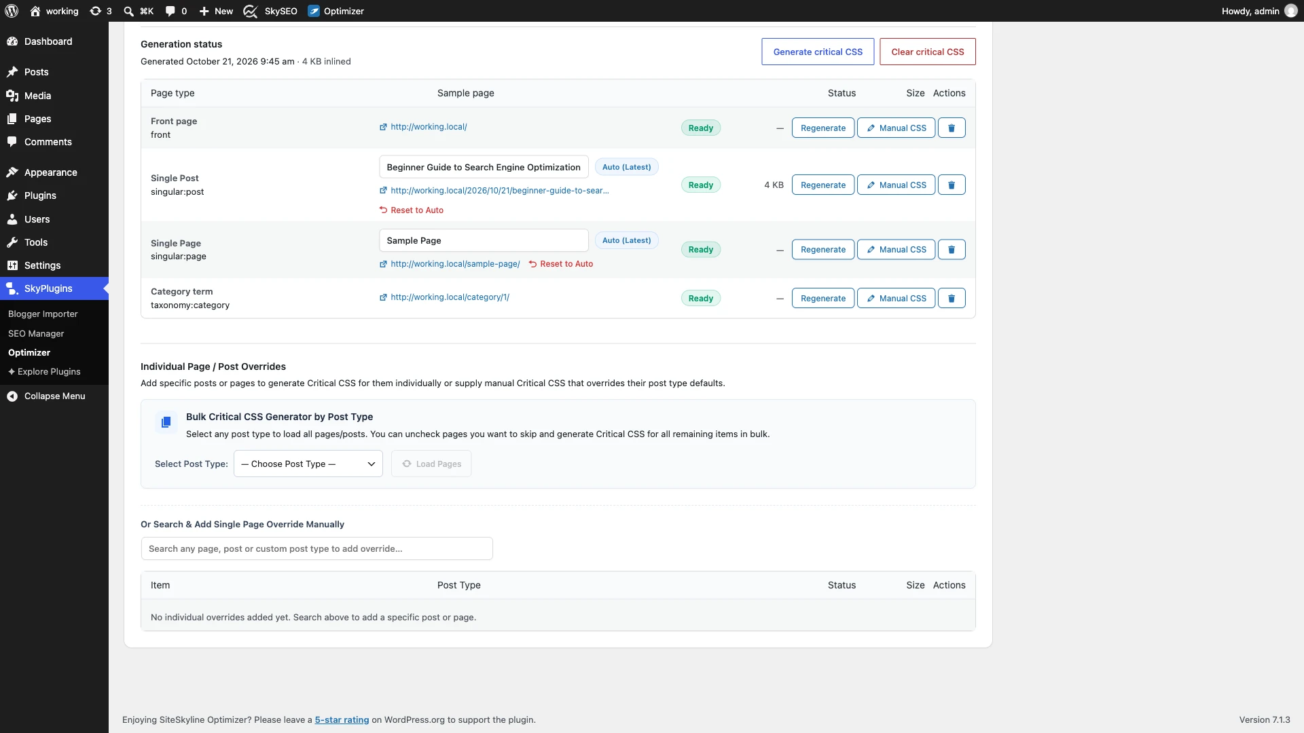The width and height of the screenshot is (1304, 733).
Task: Regenerate the Single Post critical CSS
Action: click(823, 185)
